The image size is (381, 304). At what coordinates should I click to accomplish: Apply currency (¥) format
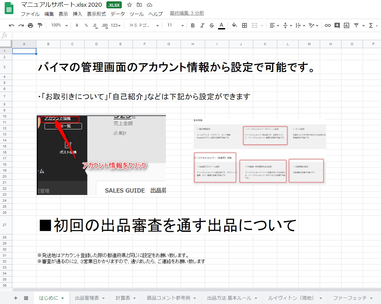coord(77,25)
